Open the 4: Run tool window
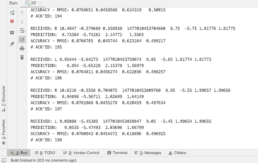Screen dimensions: 258x163 pos(19,153)
